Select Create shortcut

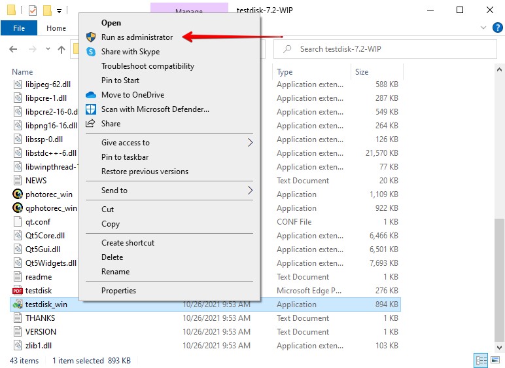128,243
